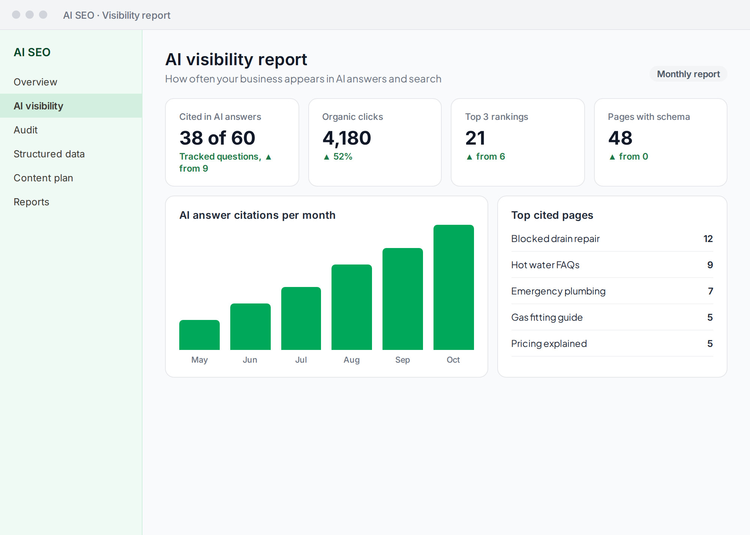Navigate to Reports in the sidebar

(71, 202)
